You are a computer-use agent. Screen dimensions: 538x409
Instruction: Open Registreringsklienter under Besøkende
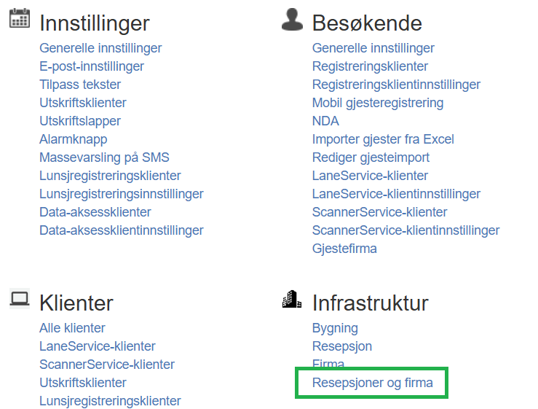[x=370, y=66]
